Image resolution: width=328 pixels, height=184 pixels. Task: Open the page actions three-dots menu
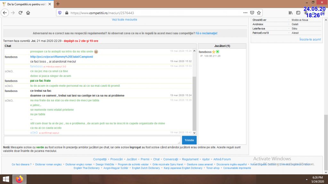click(245, 13)
